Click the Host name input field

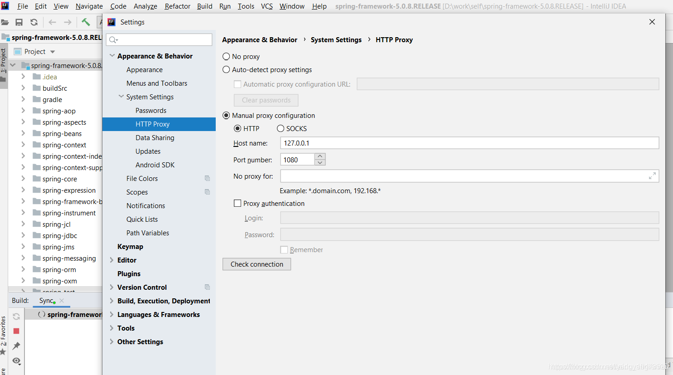point(470,143)
